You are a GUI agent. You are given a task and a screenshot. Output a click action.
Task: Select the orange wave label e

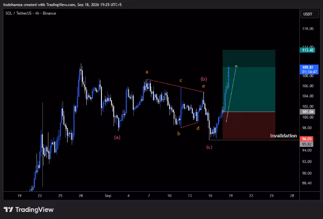click(x=203, y=86)
